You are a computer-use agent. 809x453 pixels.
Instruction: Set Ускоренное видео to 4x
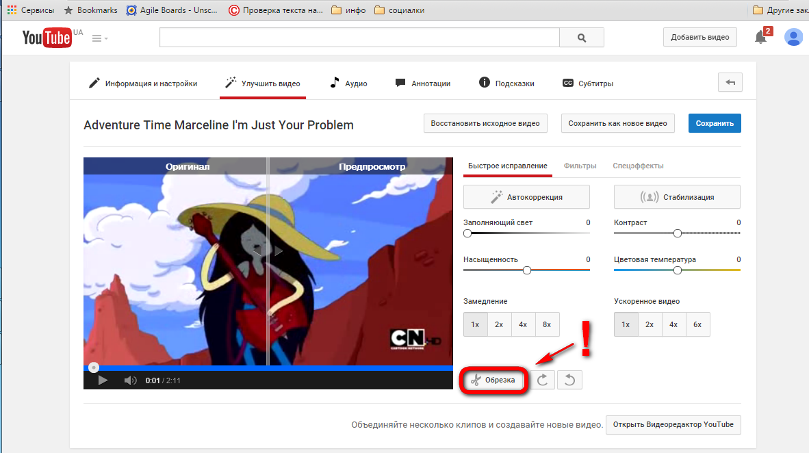tap(673, 324)
